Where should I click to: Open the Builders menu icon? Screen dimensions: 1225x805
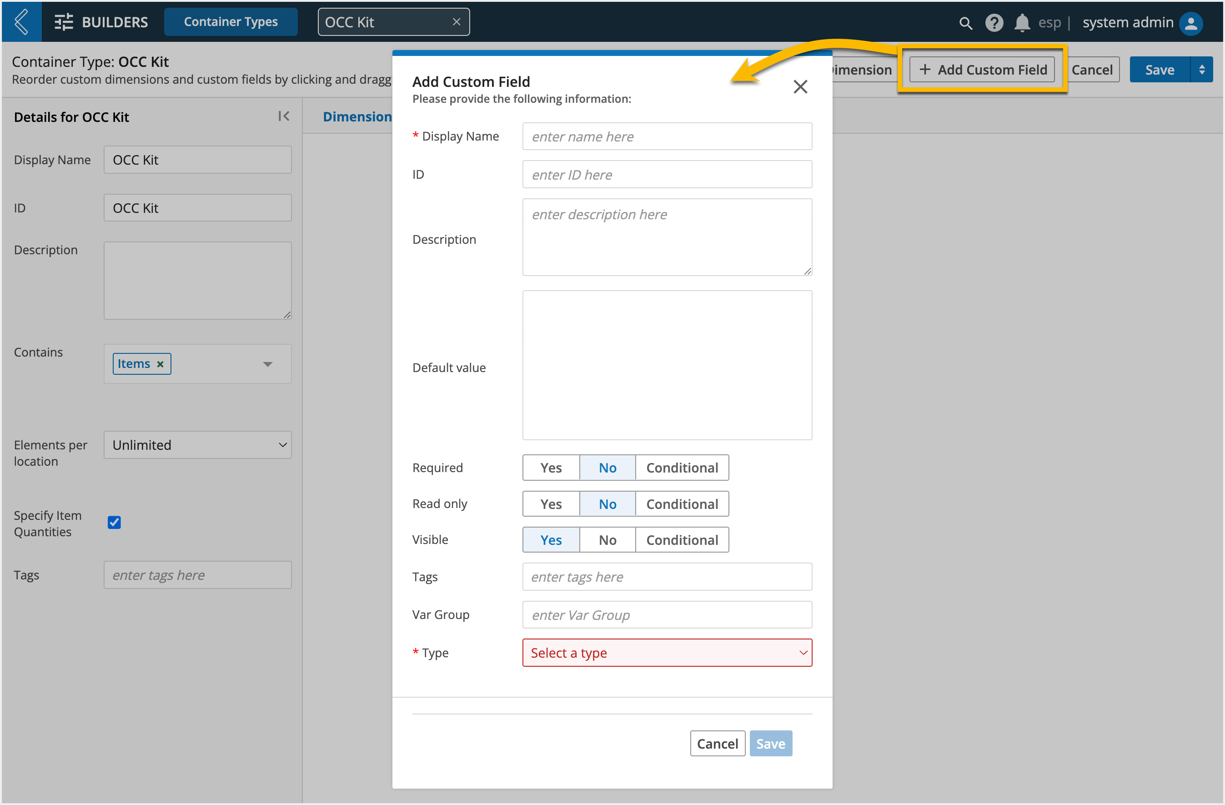64,22
